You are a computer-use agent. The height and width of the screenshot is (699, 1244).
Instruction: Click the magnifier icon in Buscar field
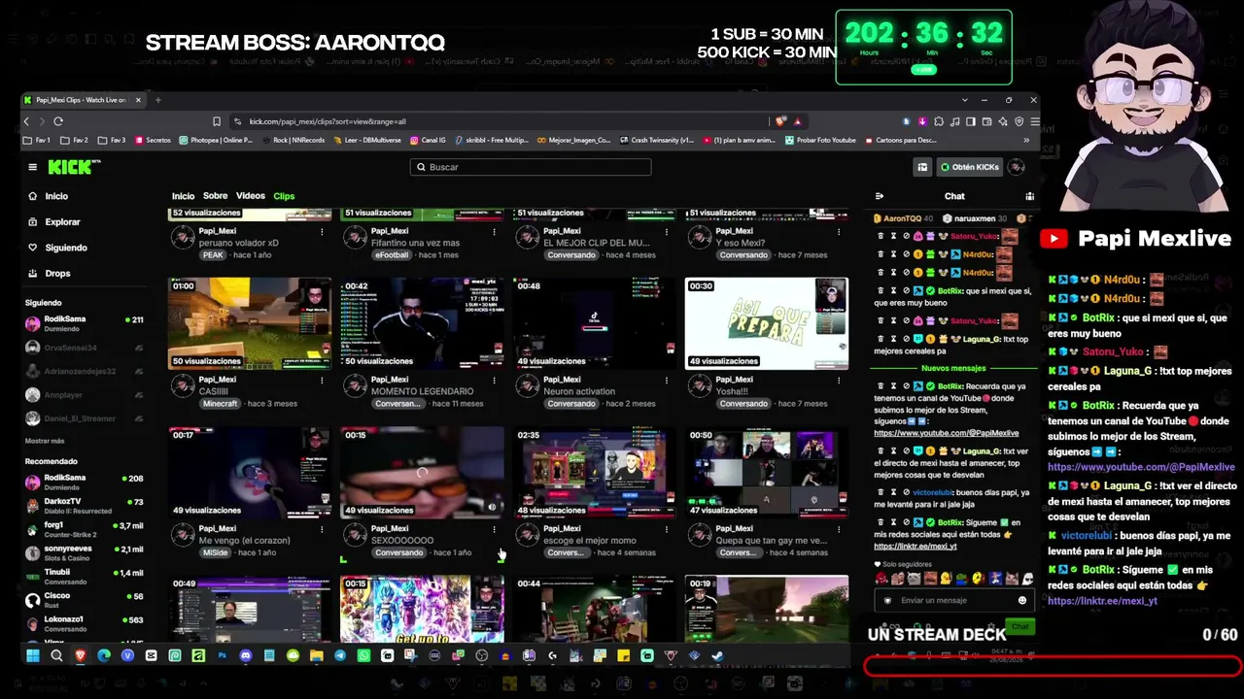click(x=421, y=167)
